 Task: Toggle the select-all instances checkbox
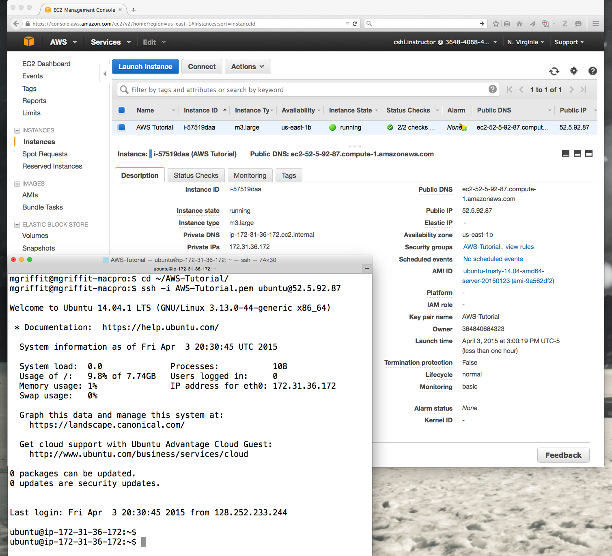121,110
